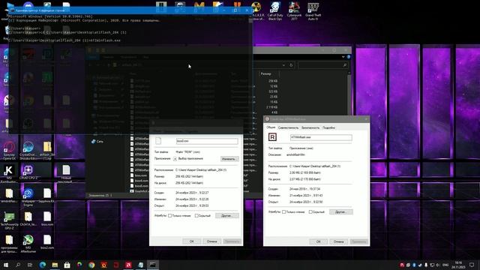The width and height of the screenshot is (480, 270).
Task: Open the AMD Radeon Software taskbar icon
Action: tap(128, 265)
